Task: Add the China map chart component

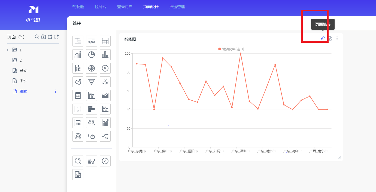Action: pos(78,82)
